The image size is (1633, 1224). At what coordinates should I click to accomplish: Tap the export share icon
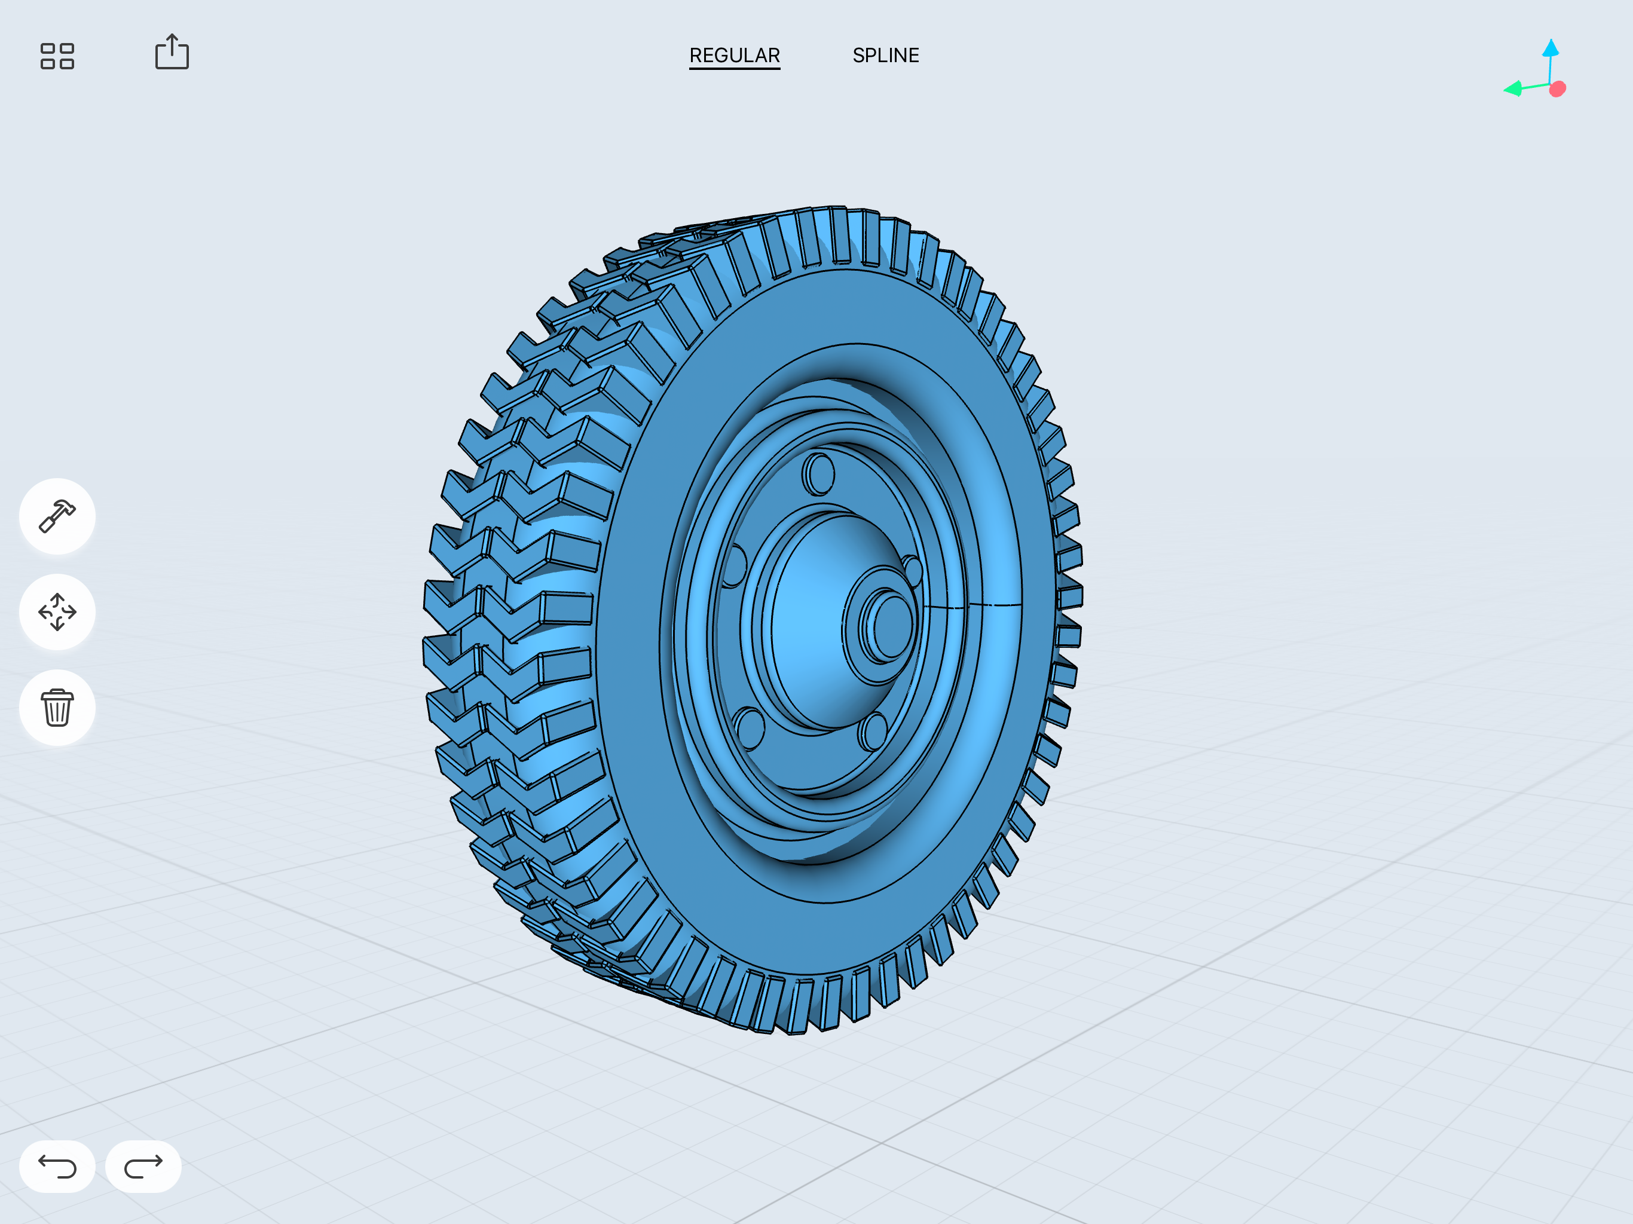tap(172, 51)
